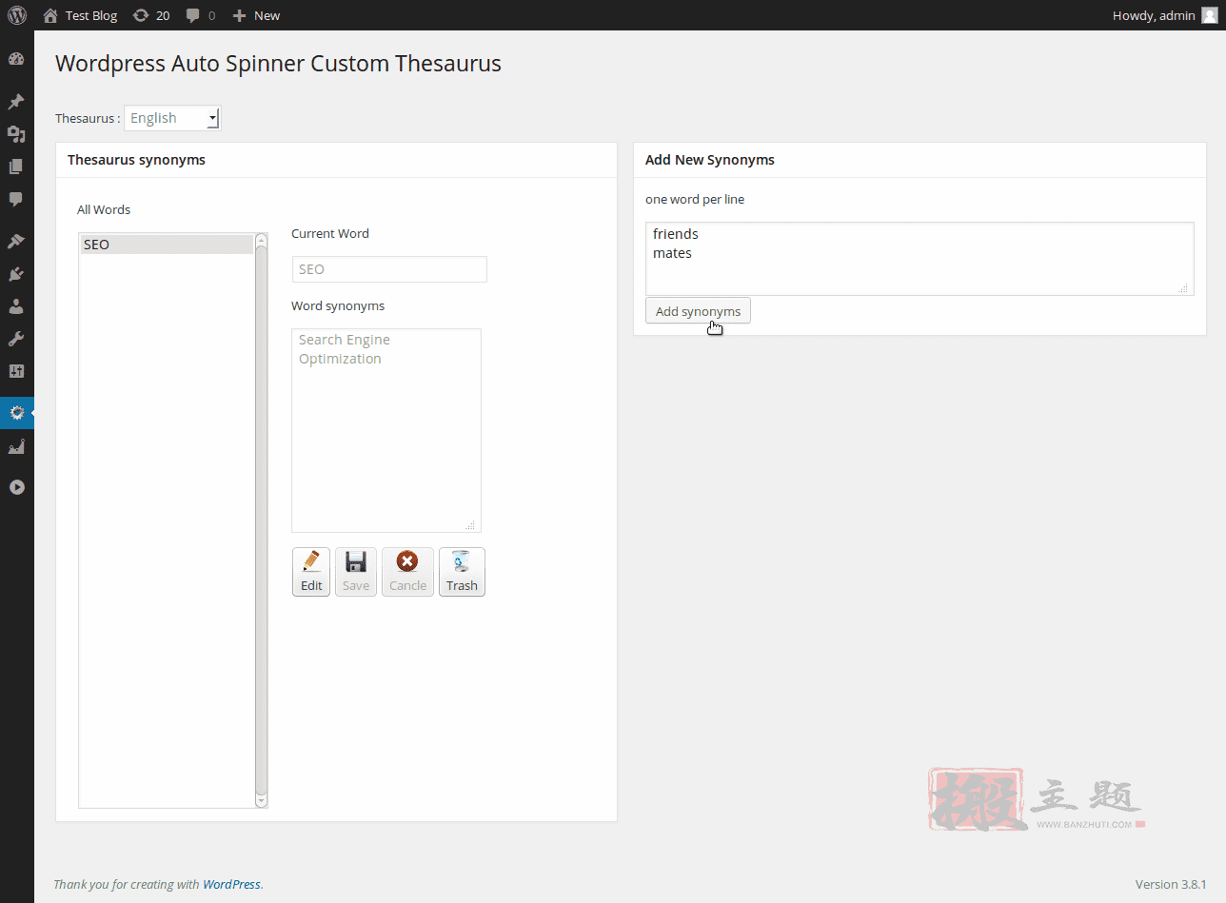Open Settings via the sliders sidebar icon

[16, 371]
